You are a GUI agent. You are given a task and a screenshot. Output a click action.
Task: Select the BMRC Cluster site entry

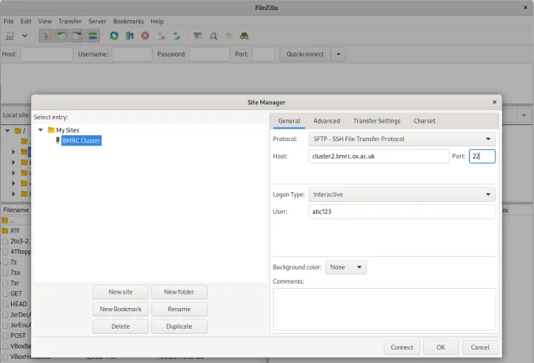81,140
